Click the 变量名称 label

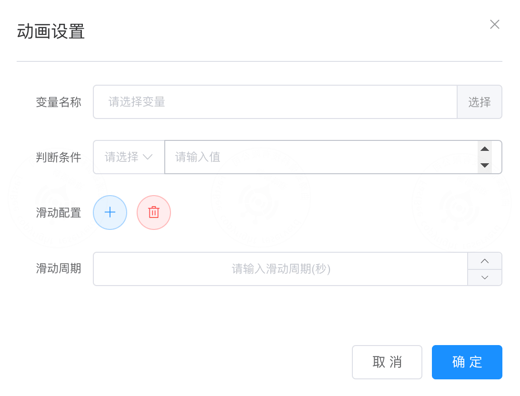pos(59,102)
